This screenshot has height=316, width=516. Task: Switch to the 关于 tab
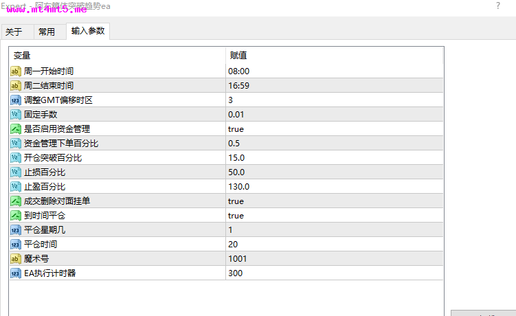(x=14, y=32)
